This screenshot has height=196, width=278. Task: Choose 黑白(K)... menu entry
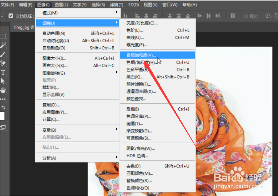157,77
